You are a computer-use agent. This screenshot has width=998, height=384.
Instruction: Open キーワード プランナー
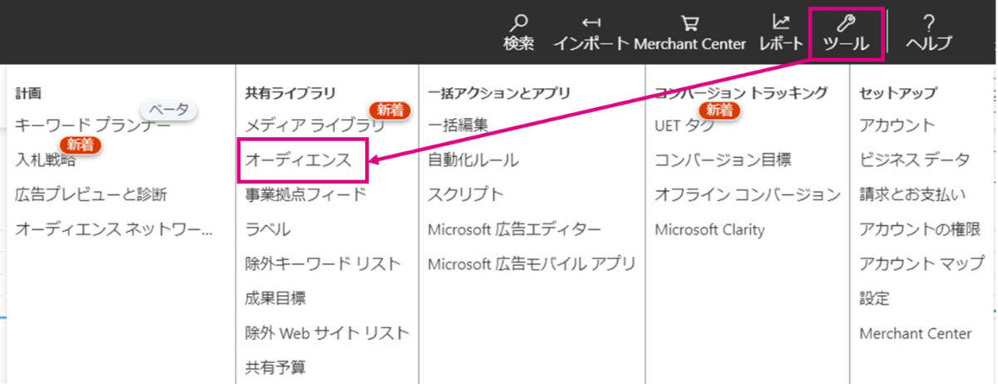[x=92, y=126]
